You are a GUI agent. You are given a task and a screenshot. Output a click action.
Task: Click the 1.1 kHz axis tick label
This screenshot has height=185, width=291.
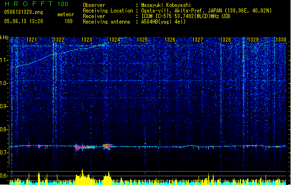tap(4, 60)
